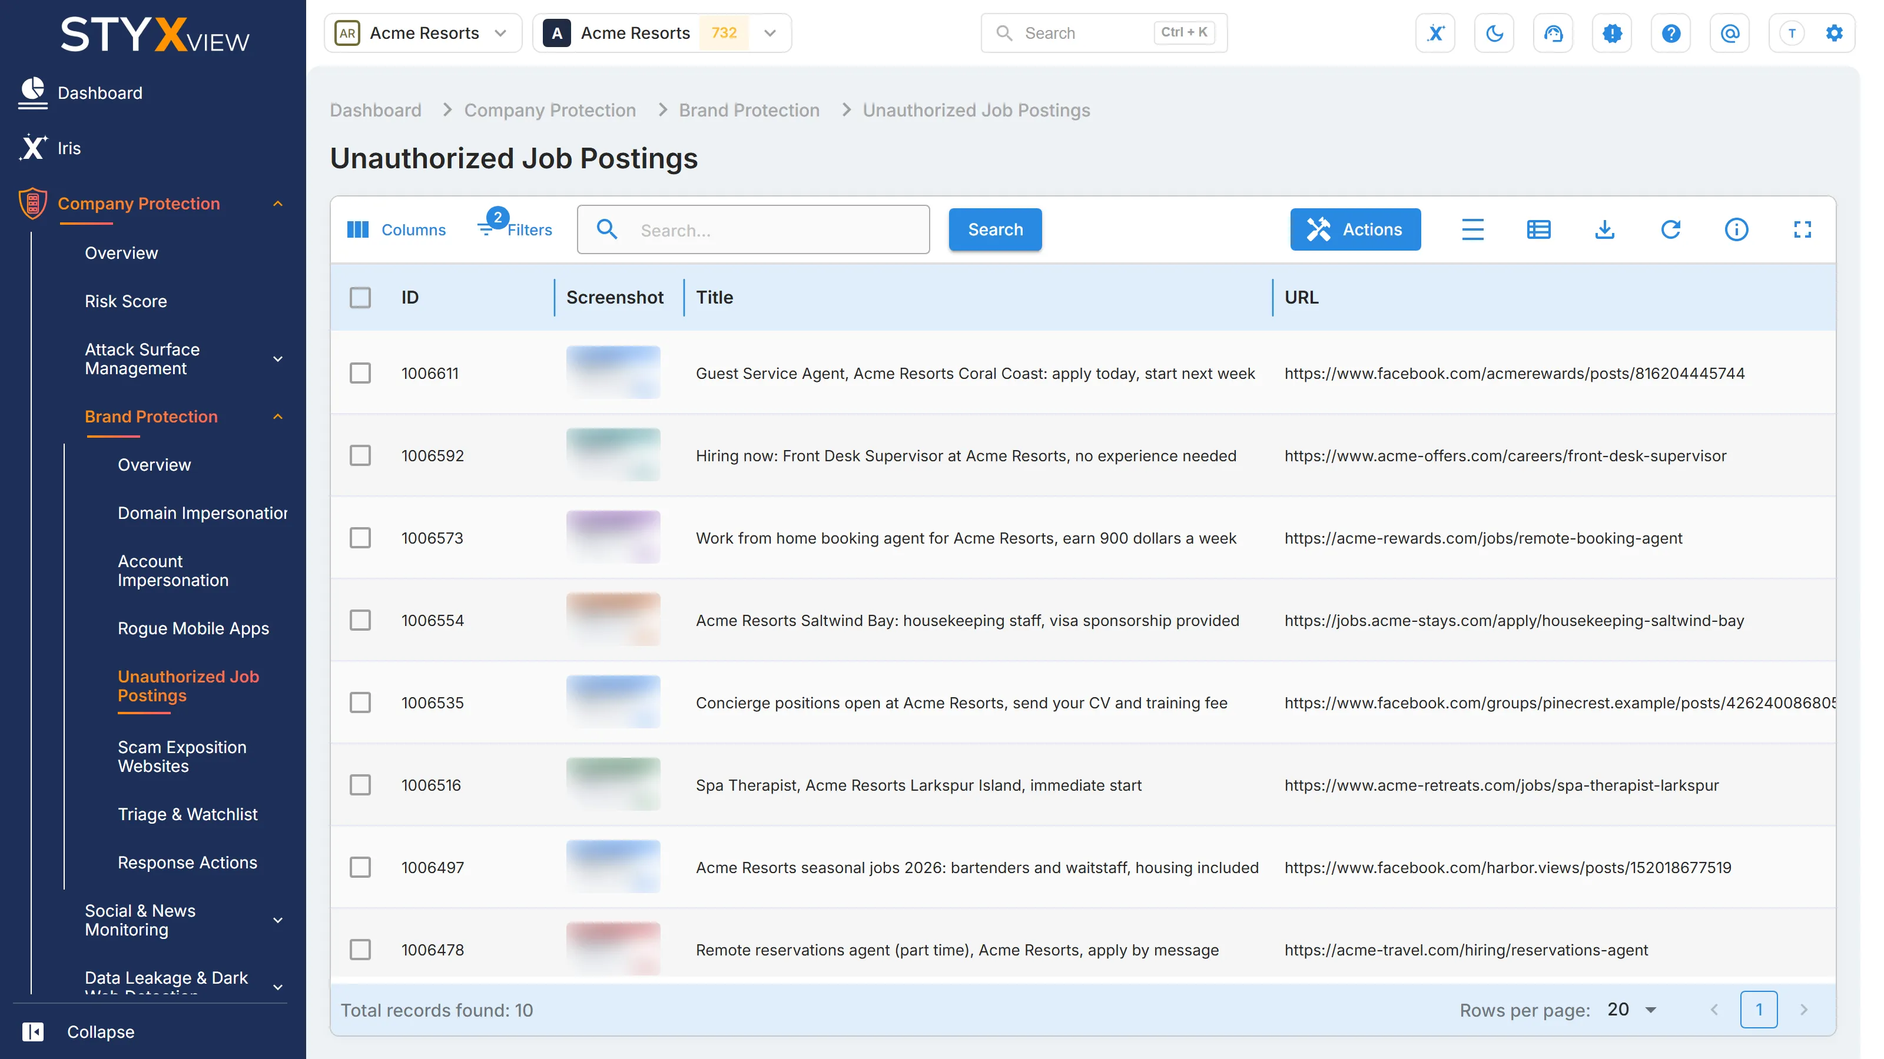Open support headset icon
This screenshot has width=1884, height=1059.
(x=1554, y=33)
